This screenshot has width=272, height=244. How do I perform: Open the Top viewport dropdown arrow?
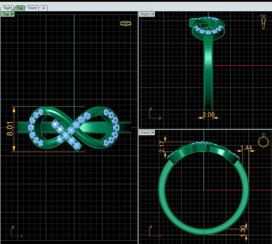click(13, 14)
